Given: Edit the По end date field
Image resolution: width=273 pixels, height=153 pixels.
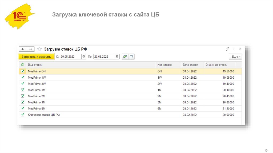Looking at the screenshot, I should click(x=104, y=57).
